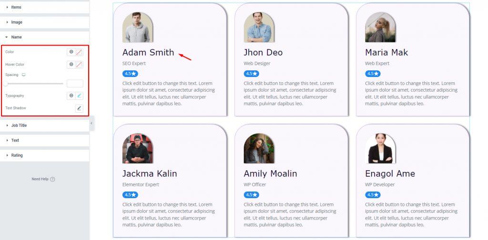Click the Spacing slider handle

5,84
